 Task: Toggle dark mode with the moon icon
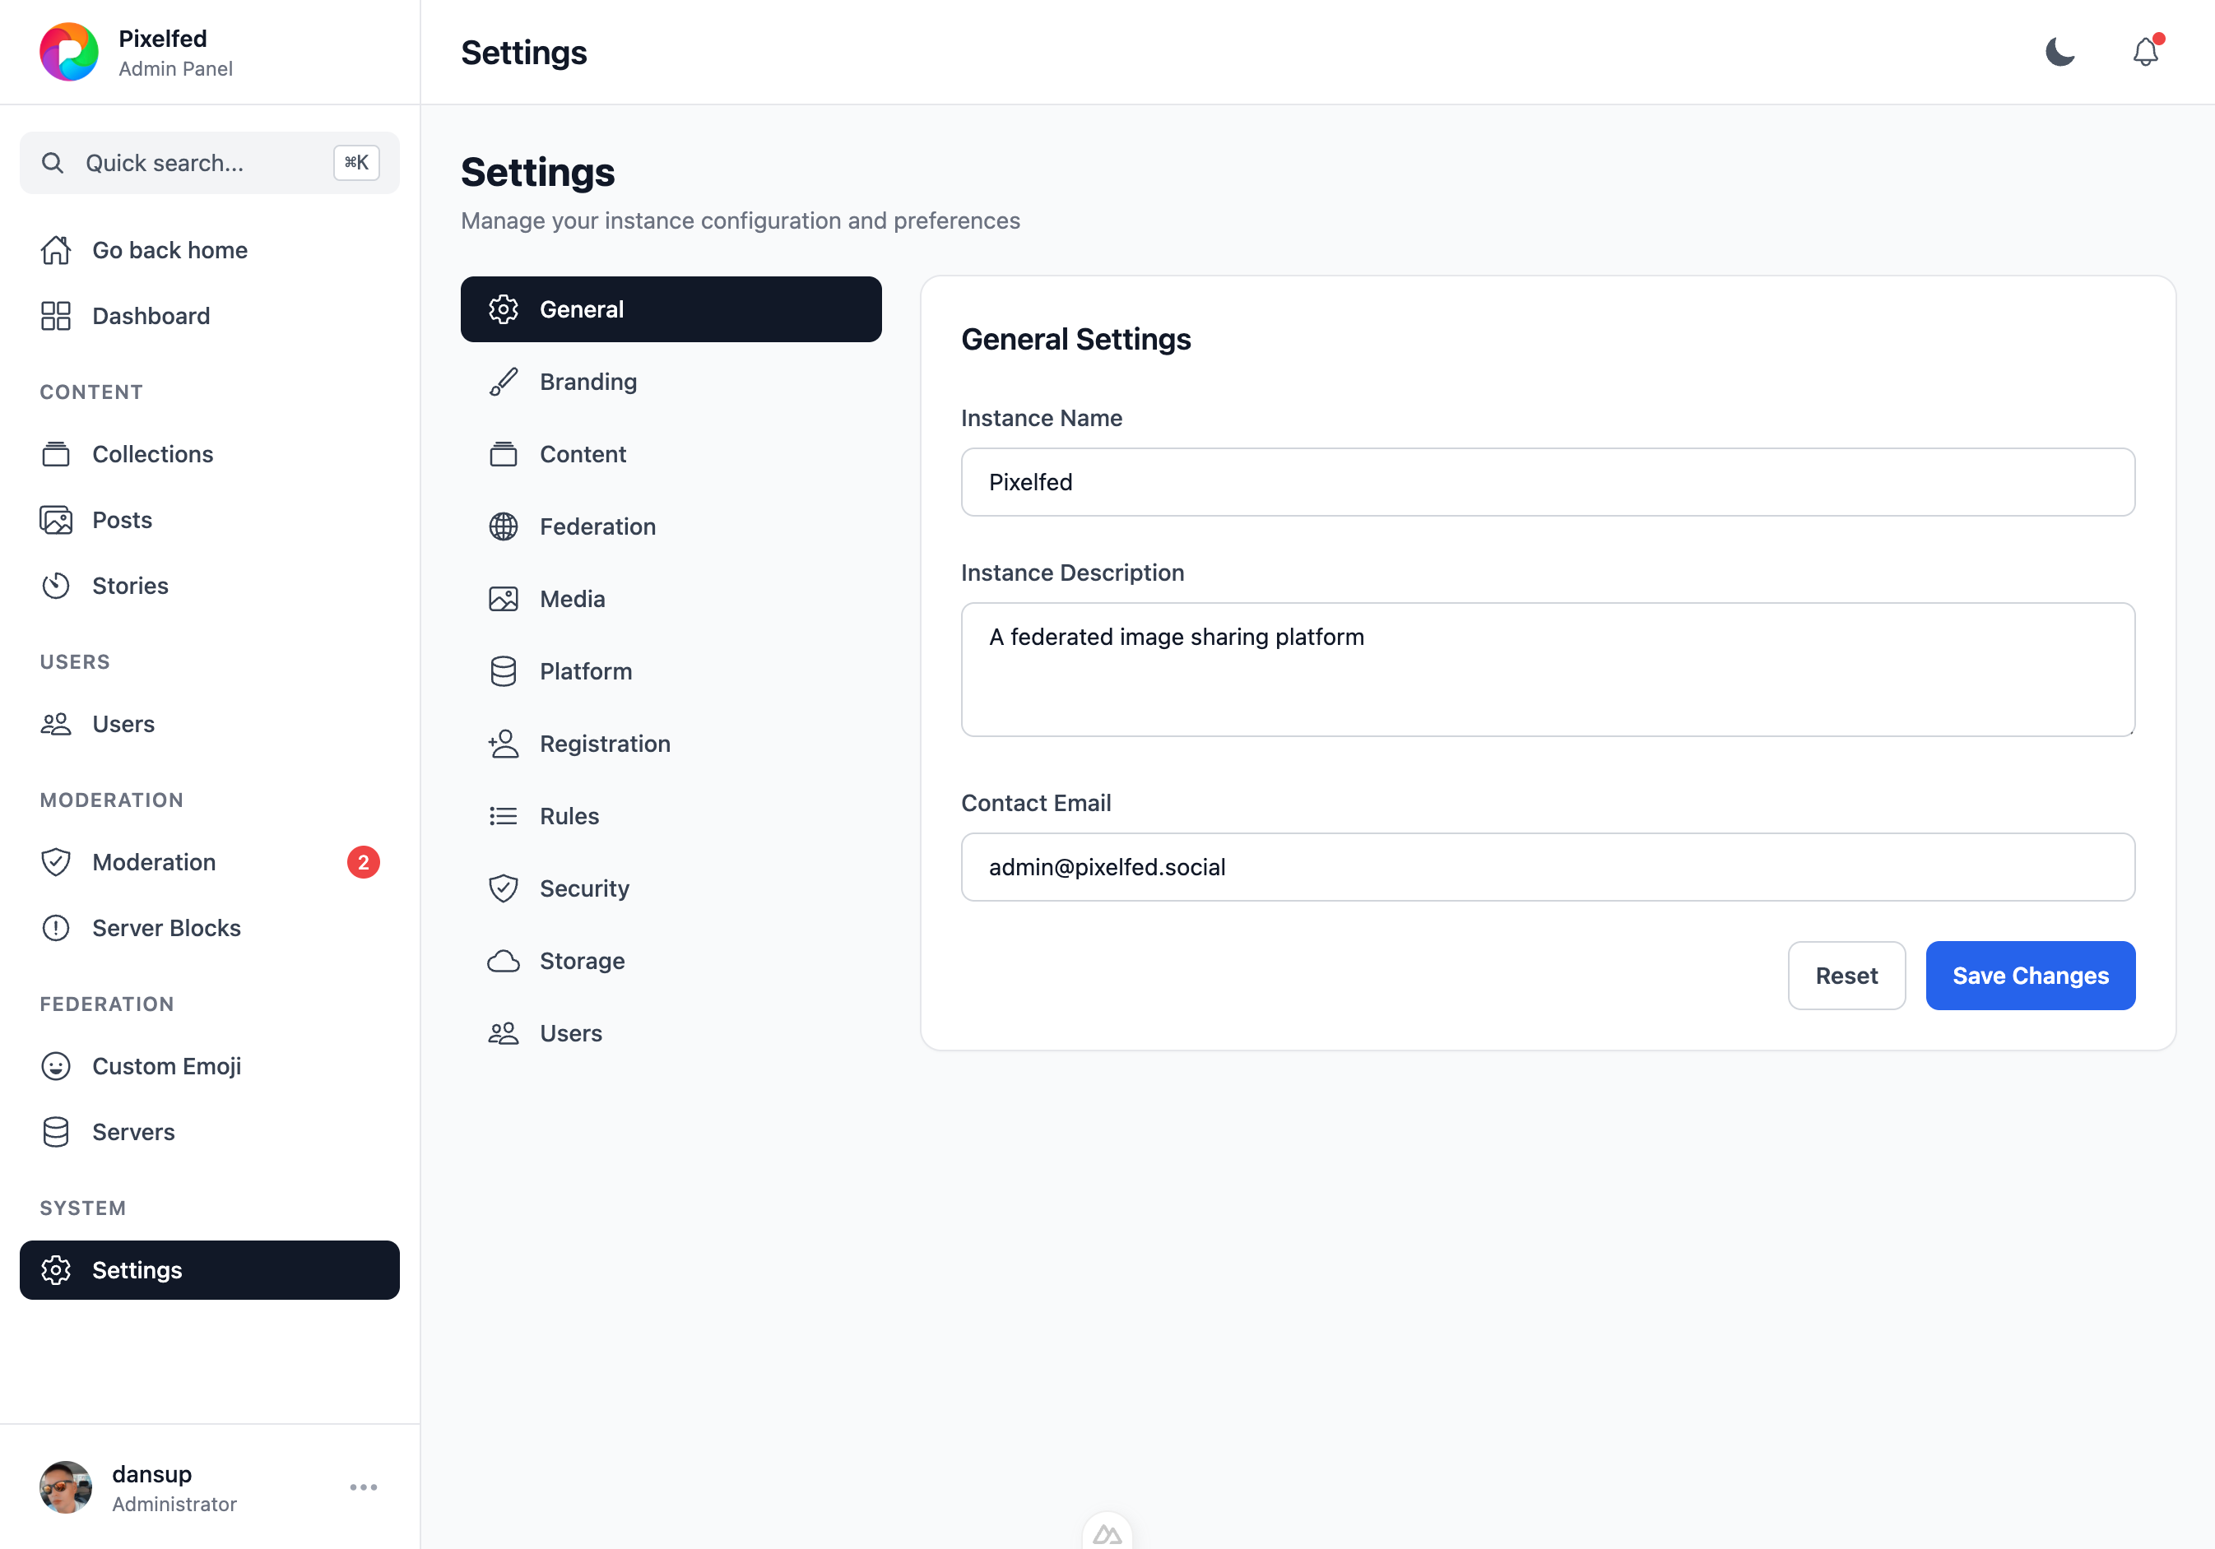coord(2059,52)
